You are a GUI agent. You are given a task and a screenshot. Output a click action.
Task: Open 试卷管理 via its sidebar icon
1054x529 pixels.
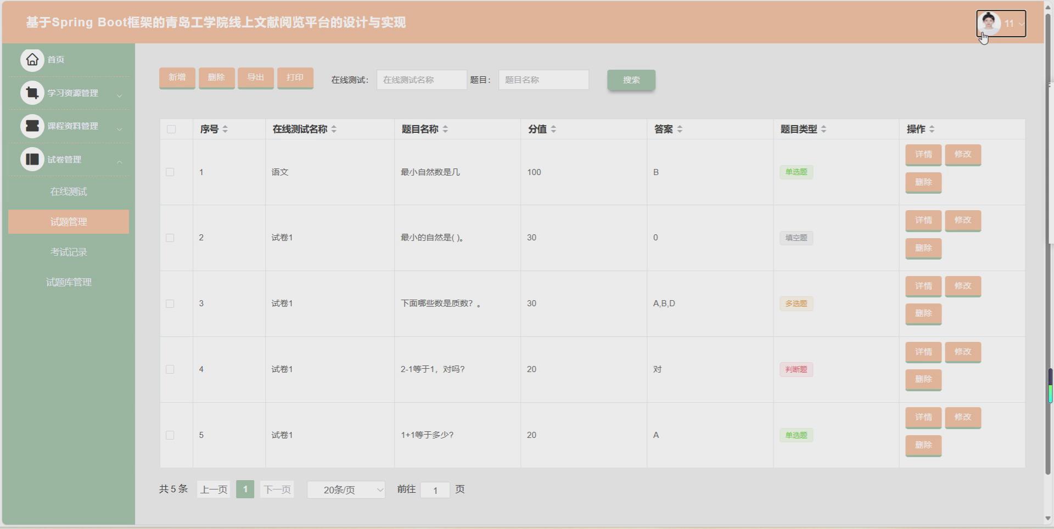click(32, 159)
